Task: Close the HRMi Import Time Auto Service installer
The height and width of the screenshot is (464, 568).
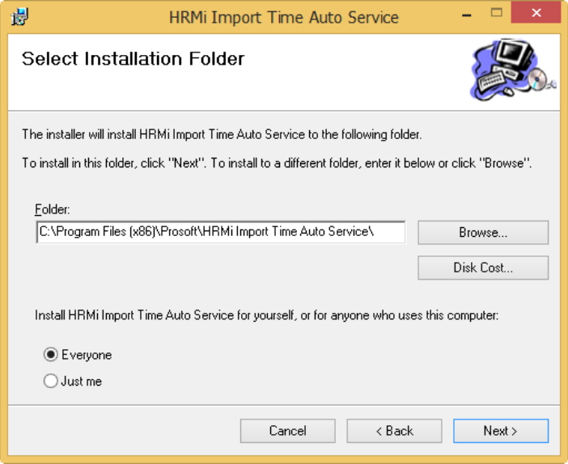Action: pyautogui.click(x=536, y=13)
